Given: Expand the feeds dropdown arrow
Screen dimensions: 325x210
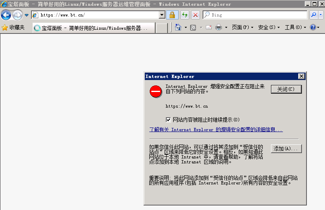Looking at the screenshot, I should pyautogui.click(x=201, y=27).
